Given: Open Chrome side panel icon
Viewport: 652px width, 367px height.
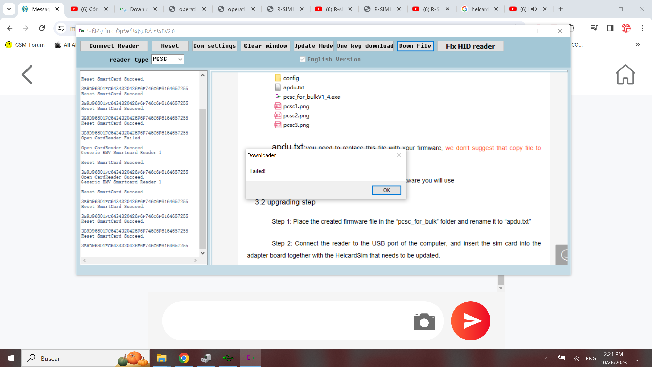Looking at the screenshot, I should pos(610,28).
